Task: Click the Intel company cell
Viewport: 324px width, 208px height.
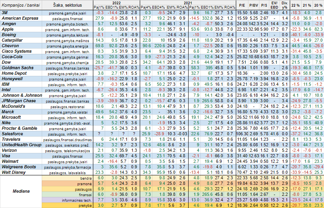Action: coord(21,90)
